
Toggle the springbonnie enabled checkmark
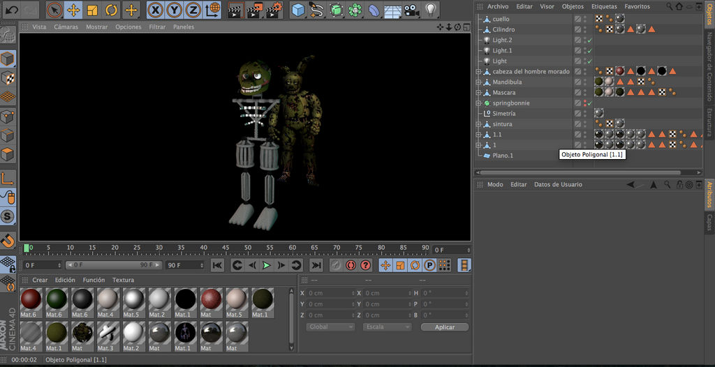[x=589, y=103]
